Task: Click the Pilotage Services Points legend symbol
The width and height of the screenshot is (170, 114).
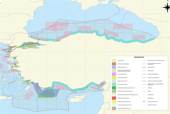Action: [x=144, y=105]
